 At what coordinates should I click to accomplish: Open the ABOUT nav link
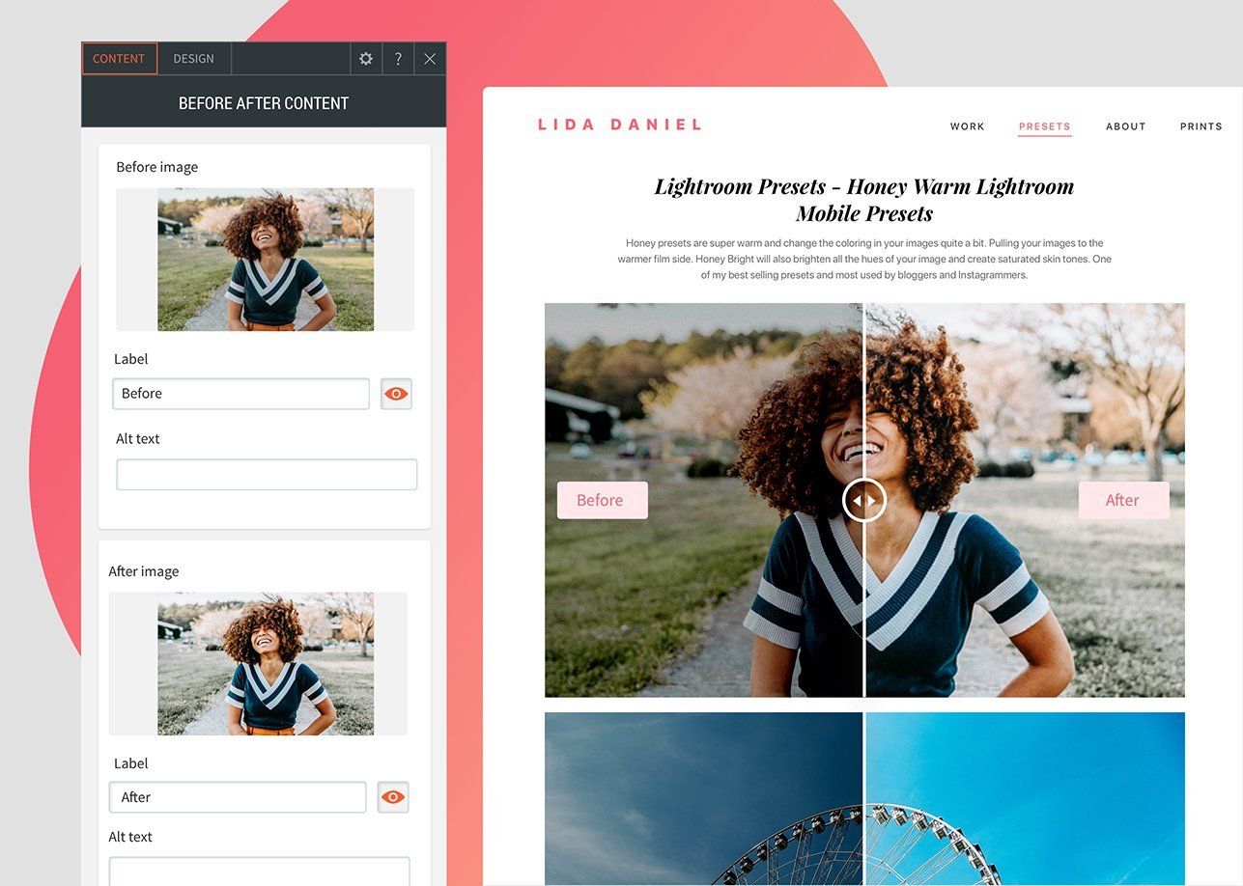tap(1126, 126)
